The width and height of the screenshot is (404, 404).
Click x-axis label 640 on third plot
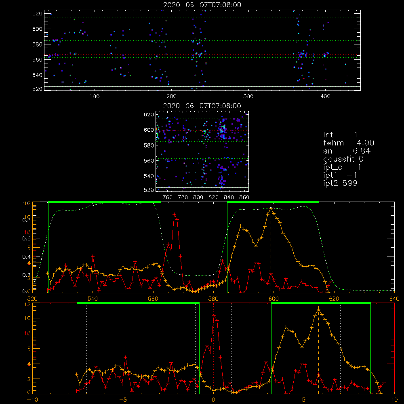click(x=394, y=299)
